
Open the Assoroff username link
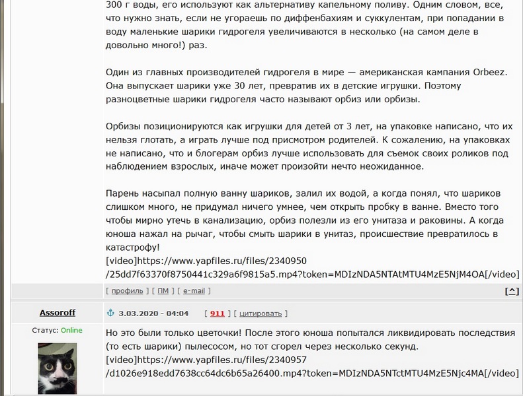(x=57, y=313)
